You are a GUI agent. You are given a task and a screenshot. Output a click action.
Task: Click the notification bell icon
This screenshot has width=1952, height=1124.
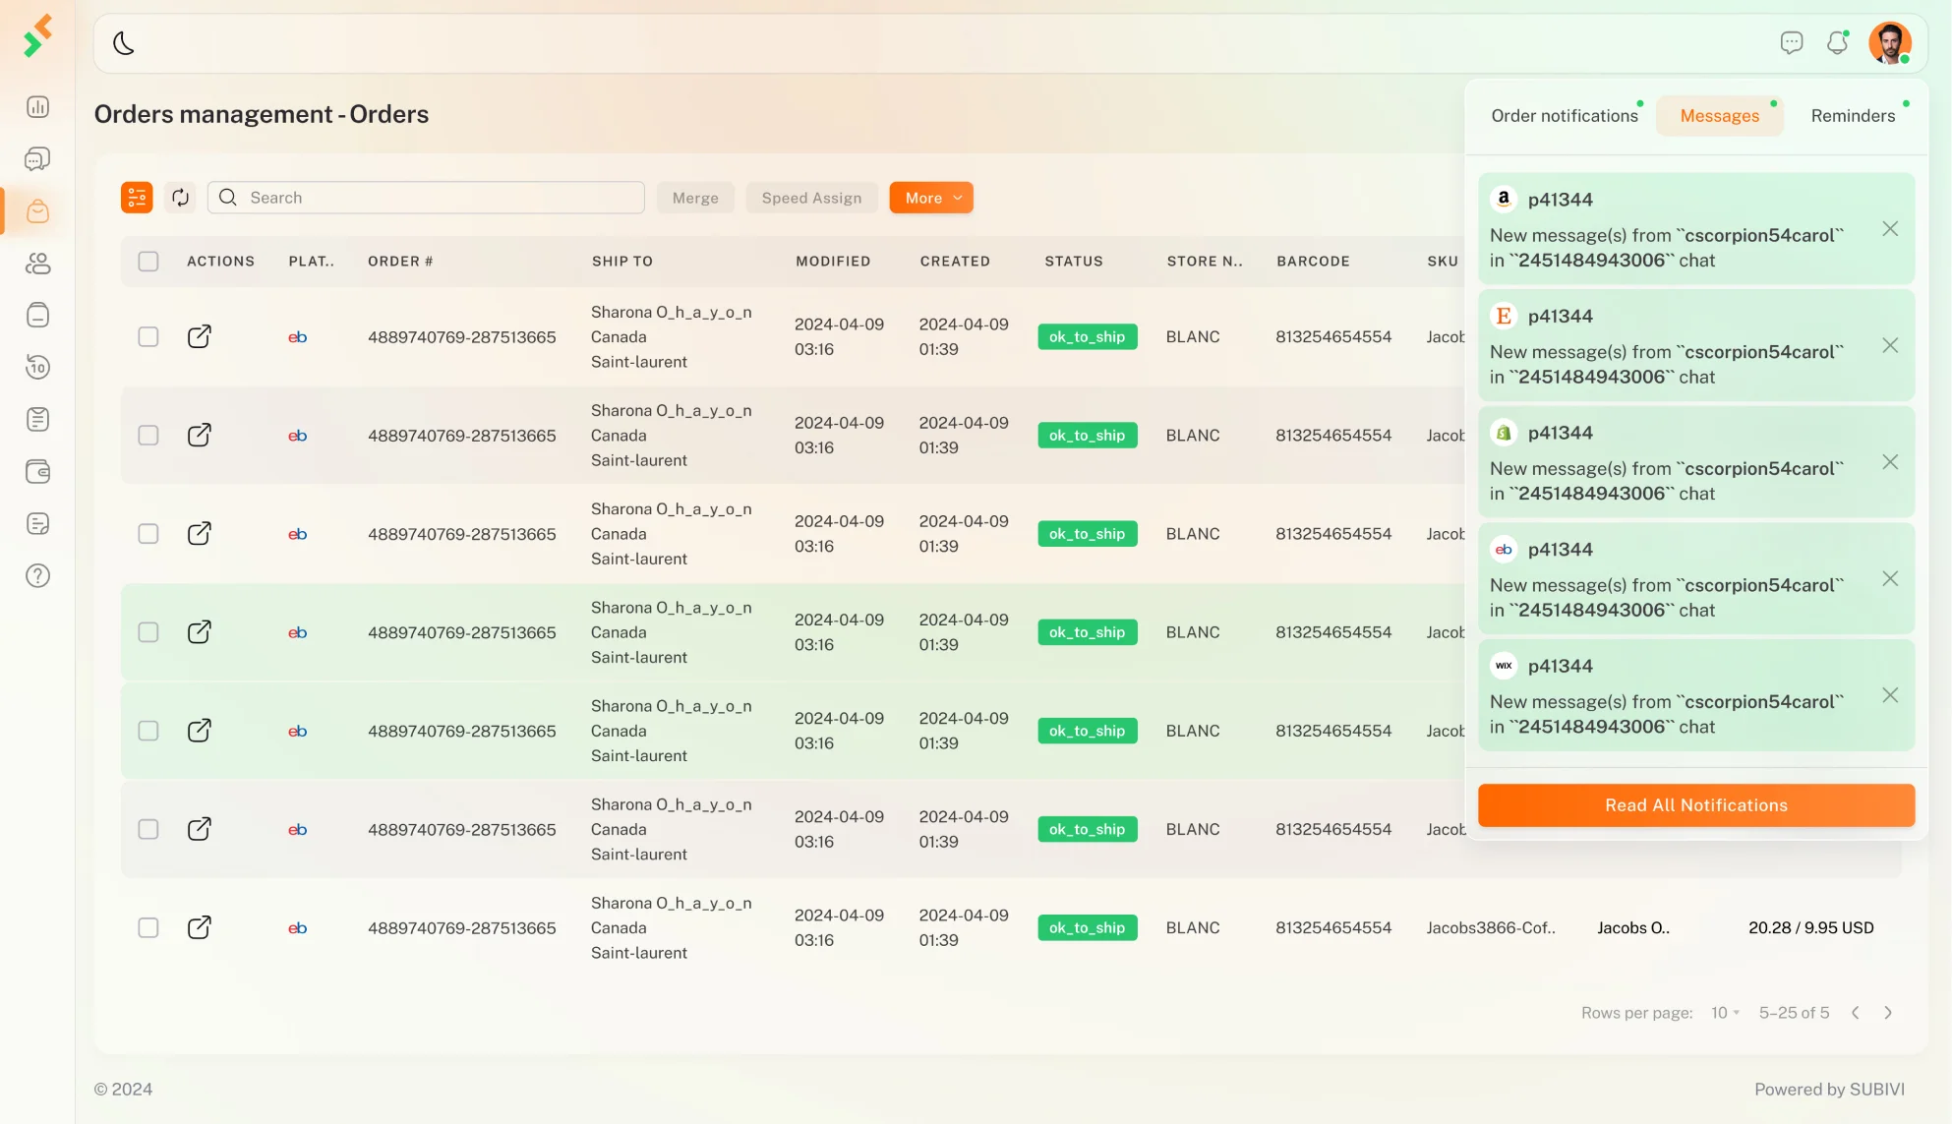[1837, 43]
